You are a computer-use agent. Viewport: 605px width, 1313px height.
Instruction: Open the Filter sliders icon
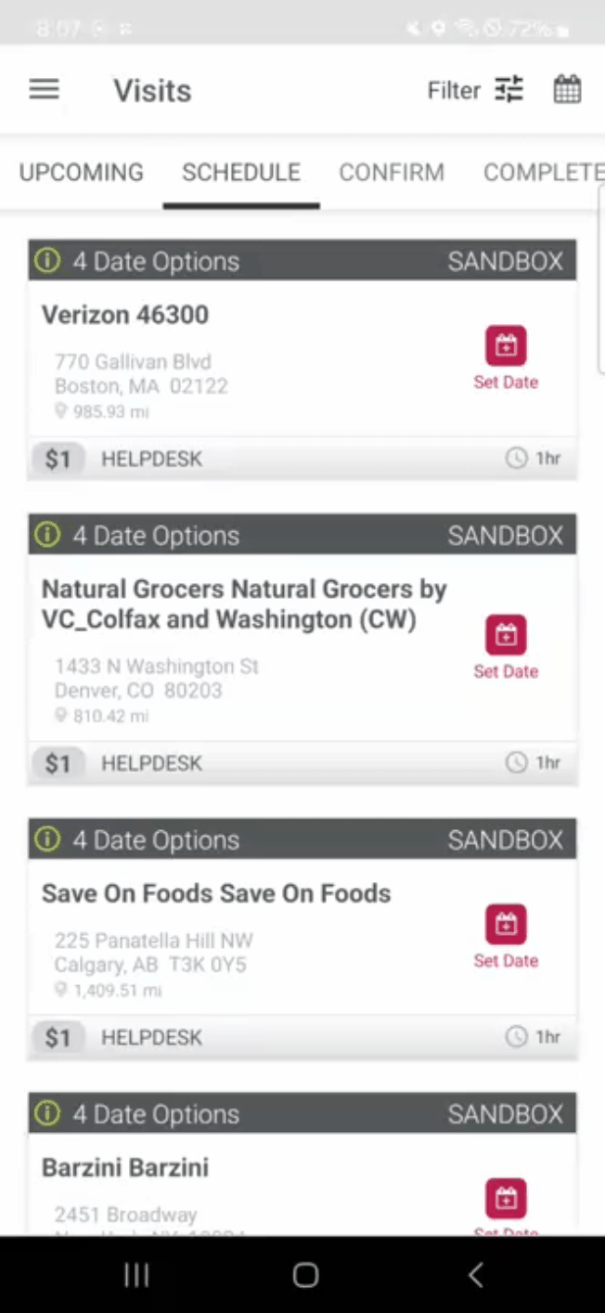(508, 90)
